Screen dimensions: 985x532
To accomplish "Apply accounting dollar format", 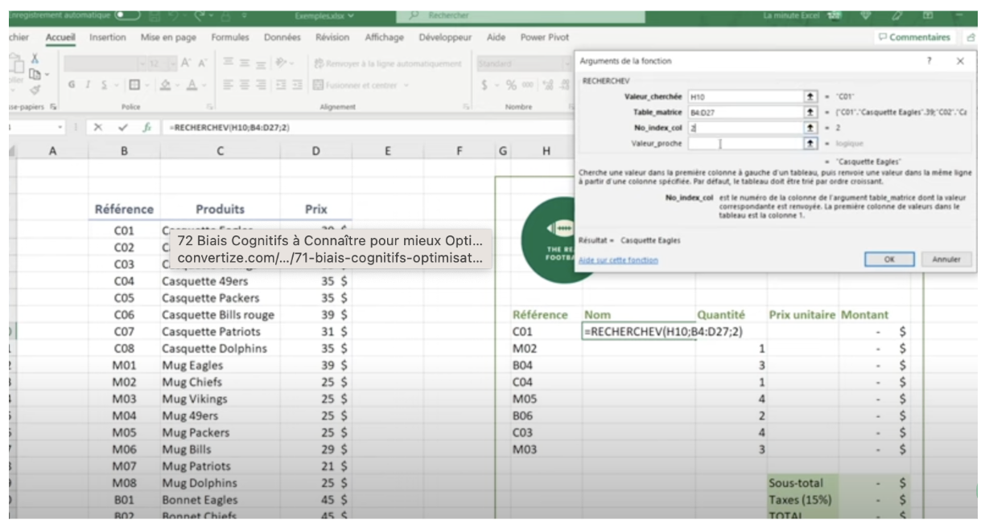I will point(484,85).
